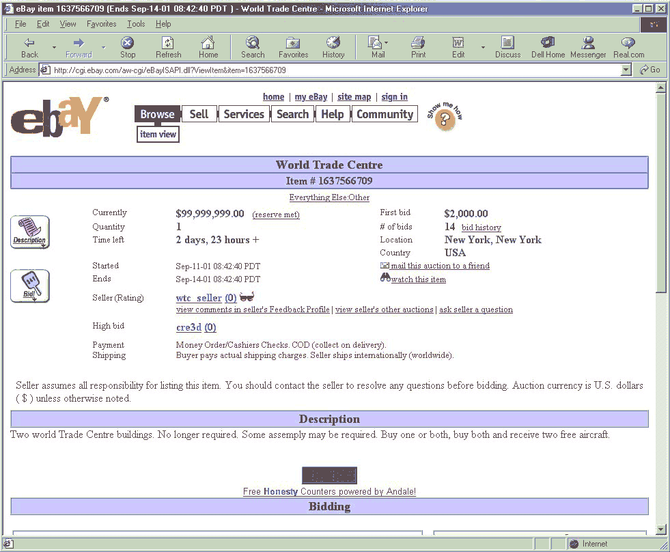
Task: Select the Community tab
Action: (x=385, y=114)
